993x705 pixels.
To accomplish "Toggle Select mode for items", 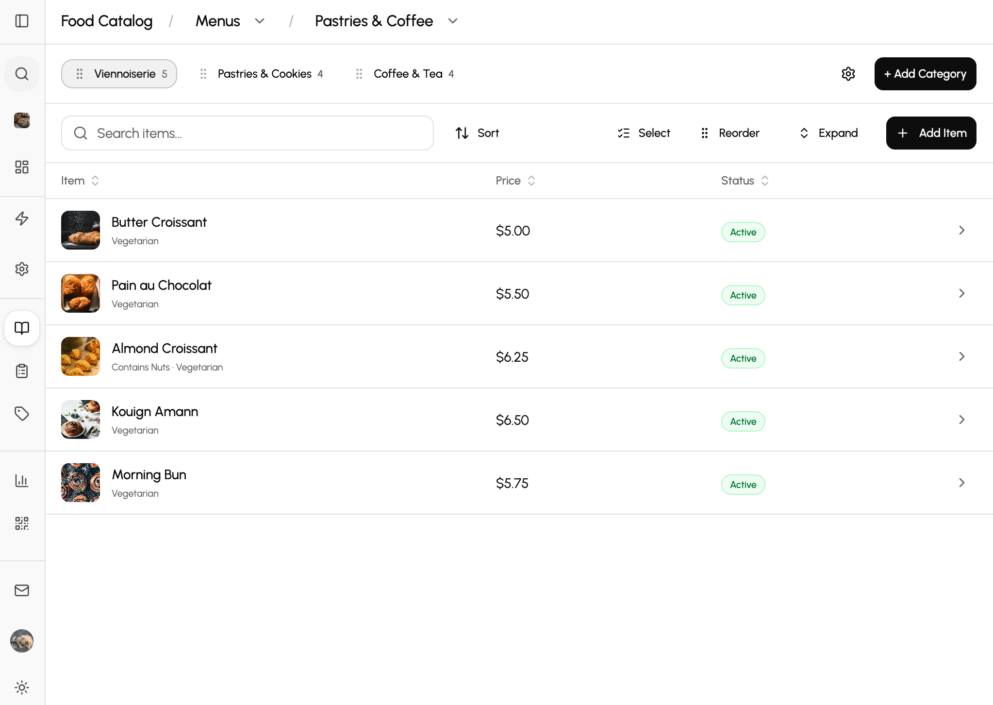I will (x=644, y=133).
